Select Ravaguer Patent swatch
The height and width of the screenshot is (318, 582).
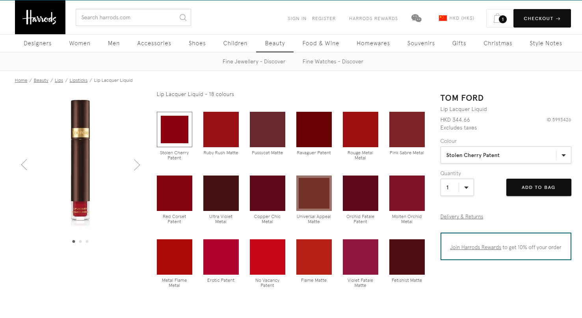(314, 129)
